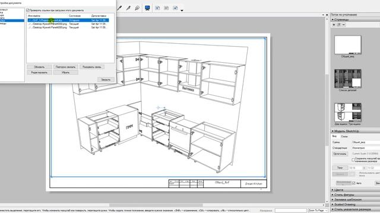Click the 'Тени' button

click(x=340, y=167)
